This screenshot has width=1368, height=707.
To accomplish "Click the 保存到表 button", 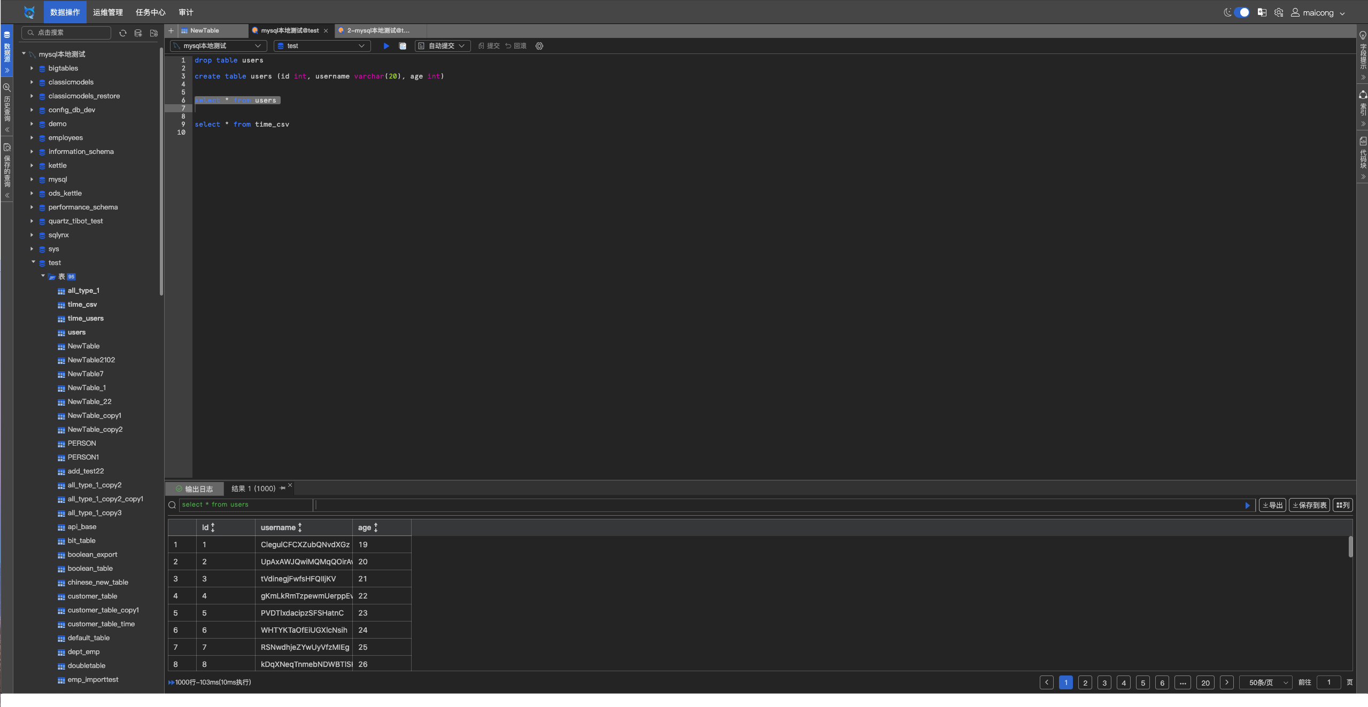I will pyautogui.click(x=1309, y=505).
